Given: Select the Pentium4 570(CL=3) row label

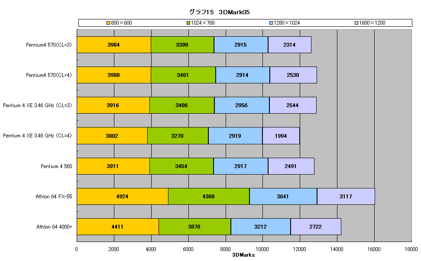Looking at the screenshot, I should [49, 45].
